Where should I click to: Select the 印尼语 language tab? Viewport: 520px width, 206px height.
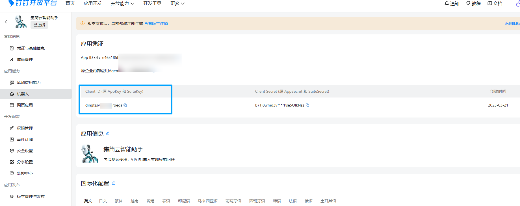(x=184, y=201)
